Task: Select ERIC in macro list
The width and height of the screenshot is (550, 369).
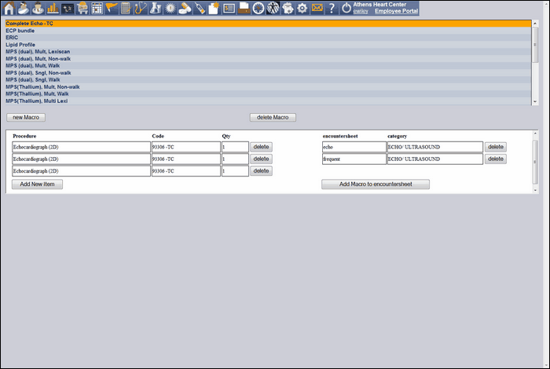Action: click(269, 38)
